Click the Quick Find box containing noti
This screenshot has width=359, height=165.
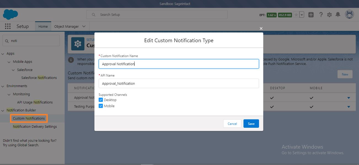coord(31,41)
